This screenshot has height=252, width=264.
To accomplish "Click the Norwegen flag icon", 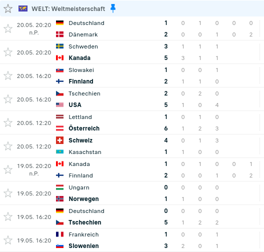I will (x=60, y=199).
